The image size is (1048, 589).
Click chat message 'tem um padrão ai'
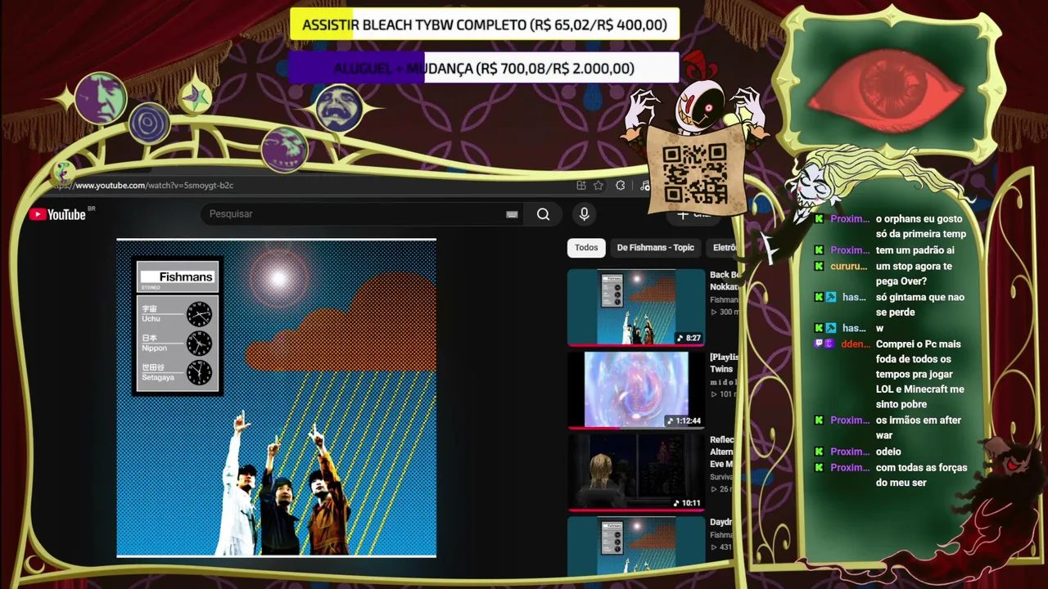pyautogui.click(x=915, y=250)
